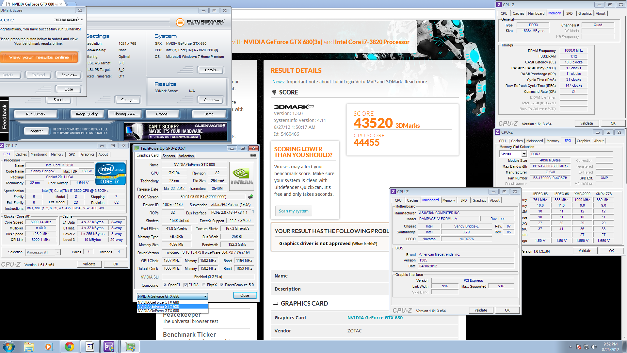
Task: Click the browser scrollbar down arrow
Action: [624, 337]
